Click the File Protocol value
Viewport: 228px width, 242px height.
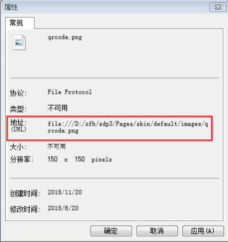point(70,92)
